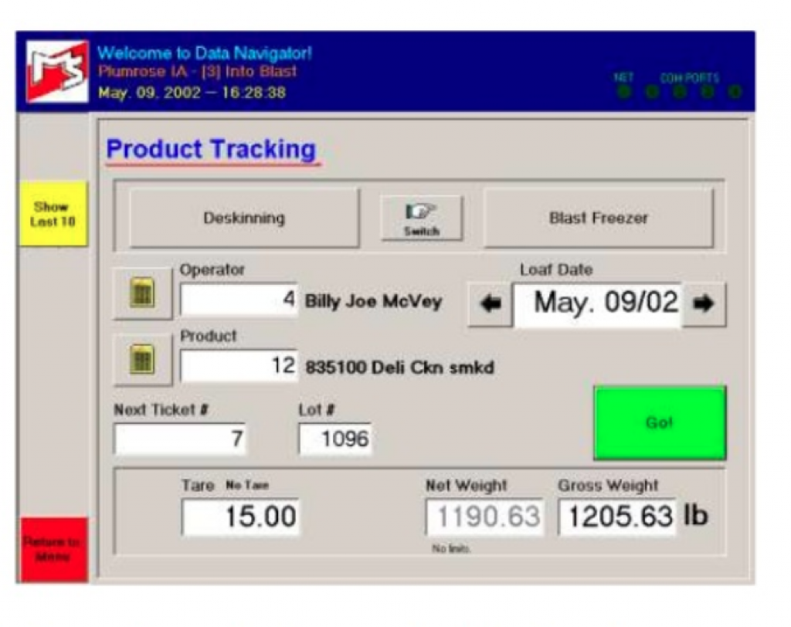Select the Lot # field showing 1096
Viewport: 791px width, 627px height.
pos(335,438)
